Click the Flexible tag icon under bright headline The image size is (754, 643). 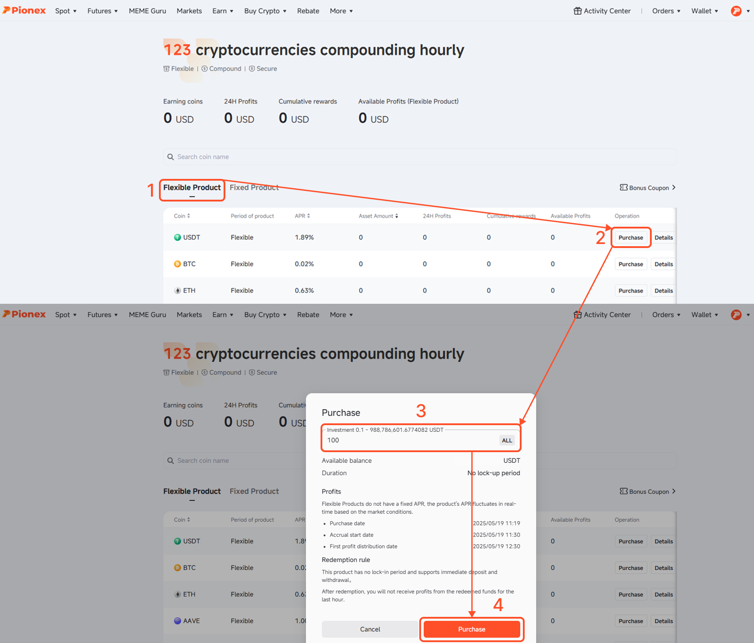click(x=166, y=69)
